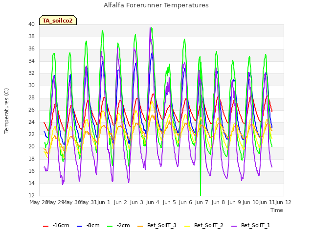
Task: Click the Jun 6 x-axis tick label
Action: click(x=185, y=202)
